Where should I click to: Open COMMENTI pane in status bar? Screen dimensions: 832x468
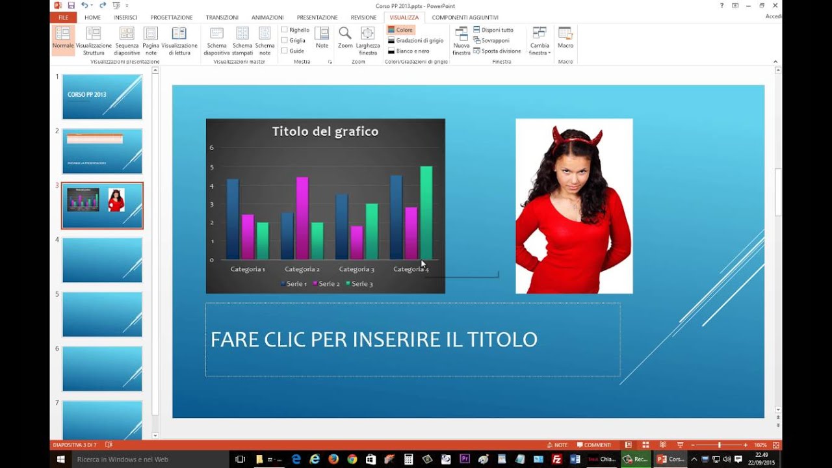pos(593,445)
